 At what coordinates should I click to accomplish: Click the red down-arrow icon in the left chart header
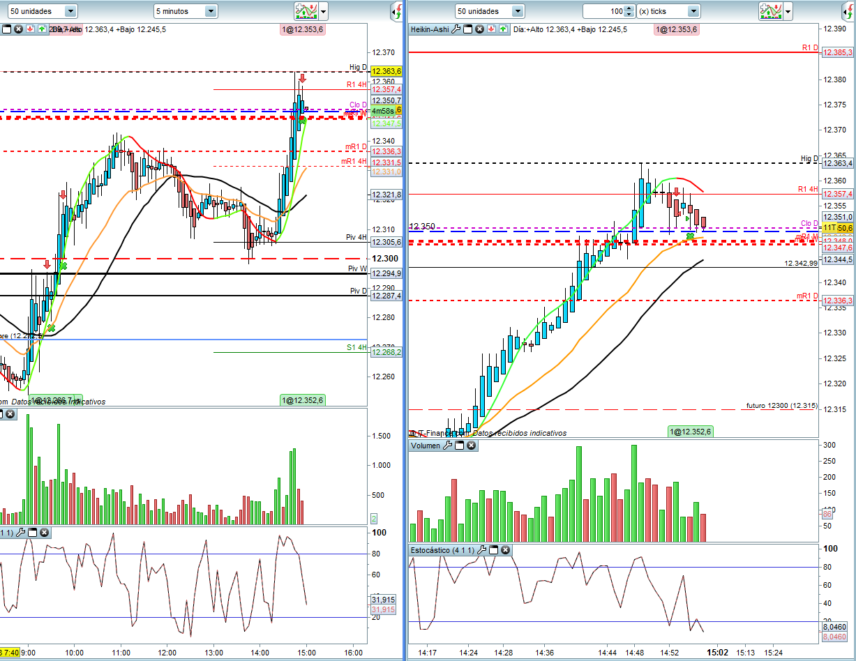tap(31, 29)
